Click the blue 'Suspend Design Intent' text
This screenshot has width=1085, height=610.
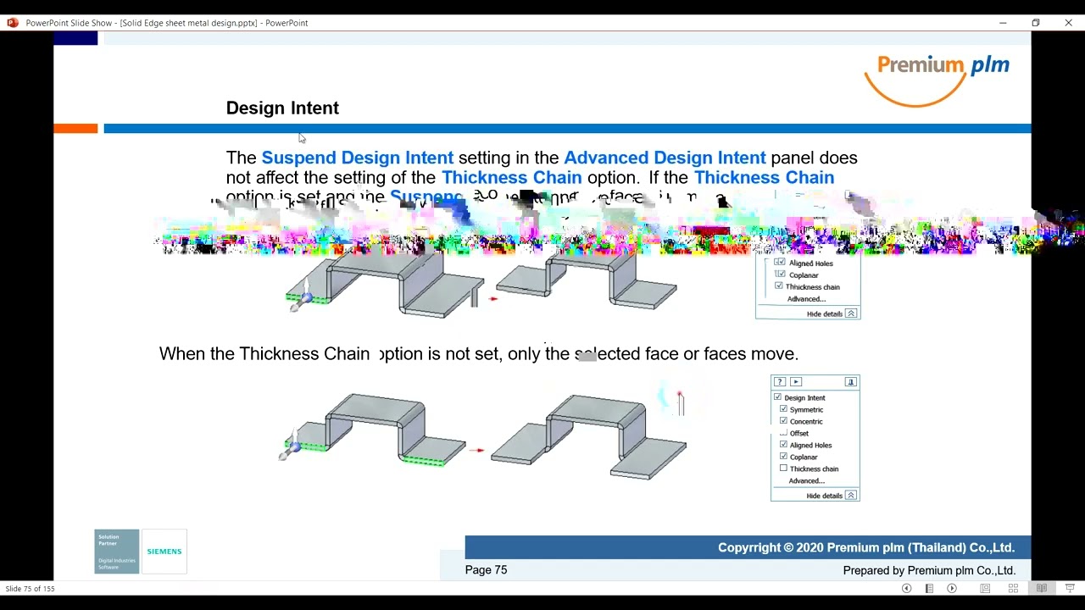tap(358, 158)
